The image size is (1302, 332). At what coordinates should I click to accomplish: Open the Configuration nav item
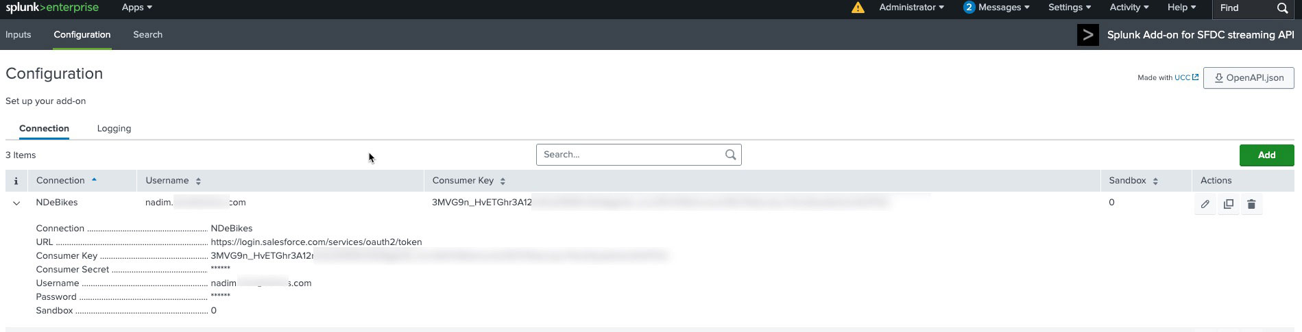click(x=82, y=35)
